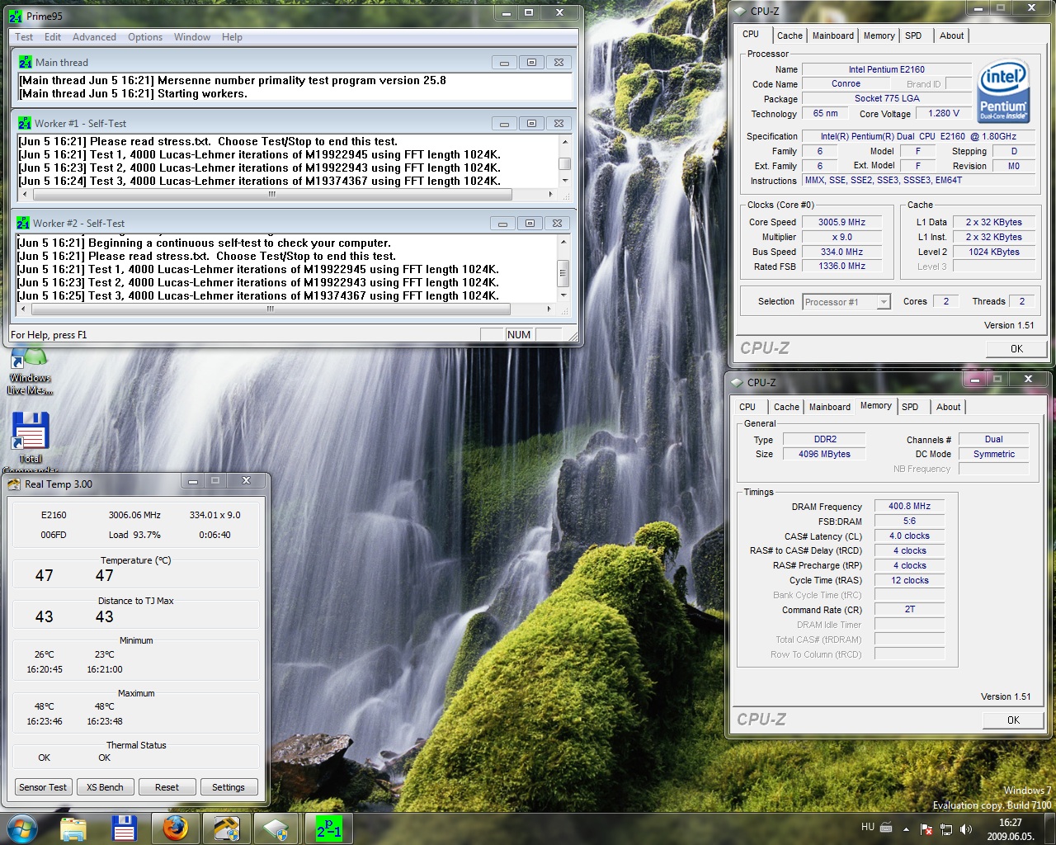Open Windows Explorer from the taskbar
The width and height of the screenshot is (1056, 845).
click(x=73, y=828)
